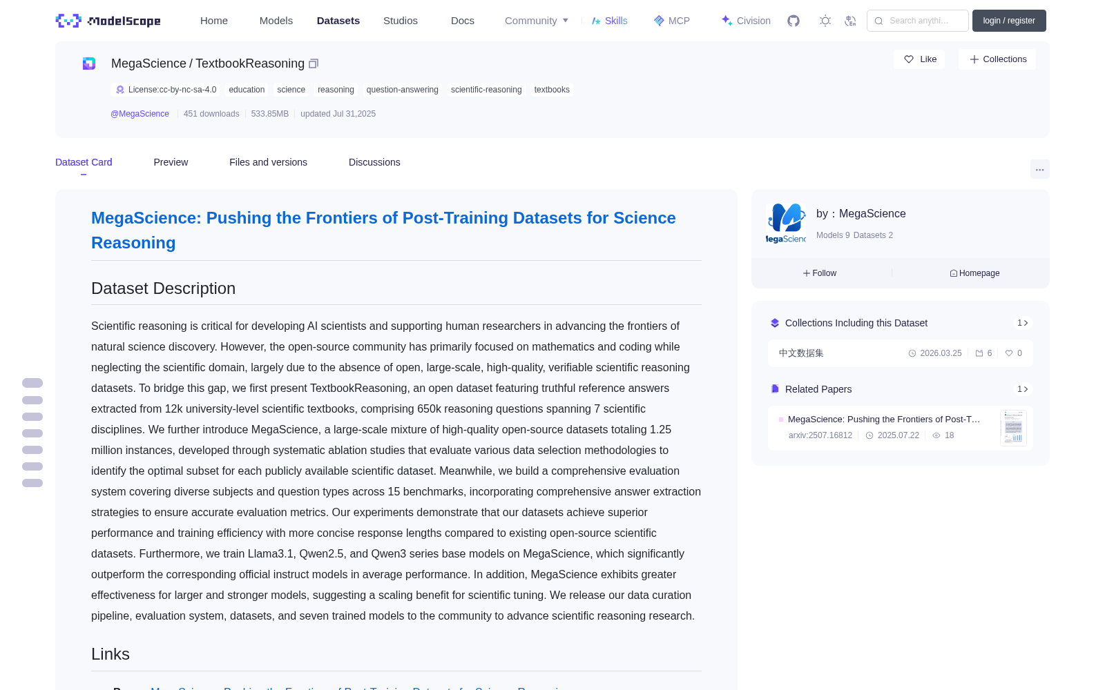Click the ModelScope logo
The height and width of the screenshot is (690, 1105).
click(108, 21)
